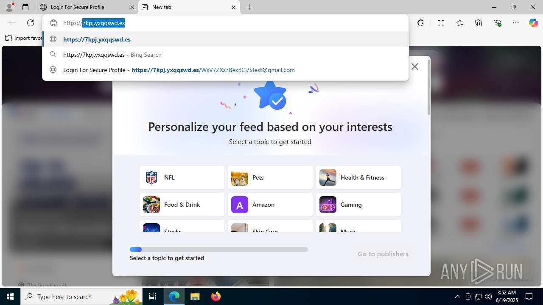Click the Personalize your feed heading

pos(270,126)
